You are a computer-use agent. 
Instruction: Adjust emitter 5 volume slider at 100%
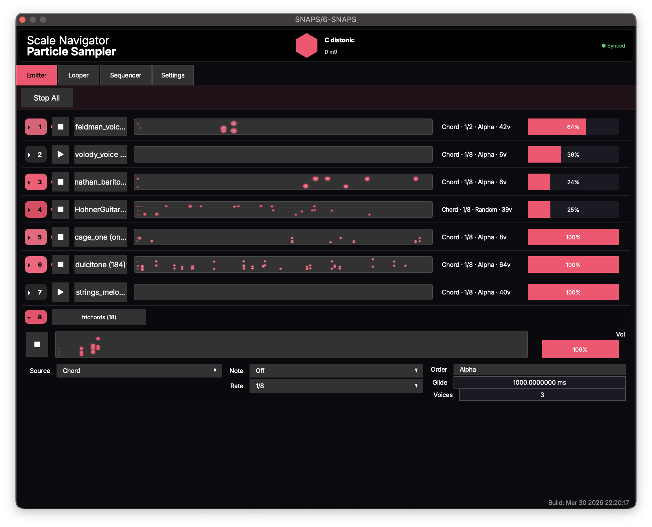[573, 237]
